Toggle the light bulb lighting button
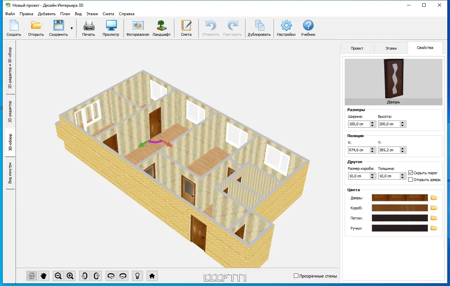 137,276
